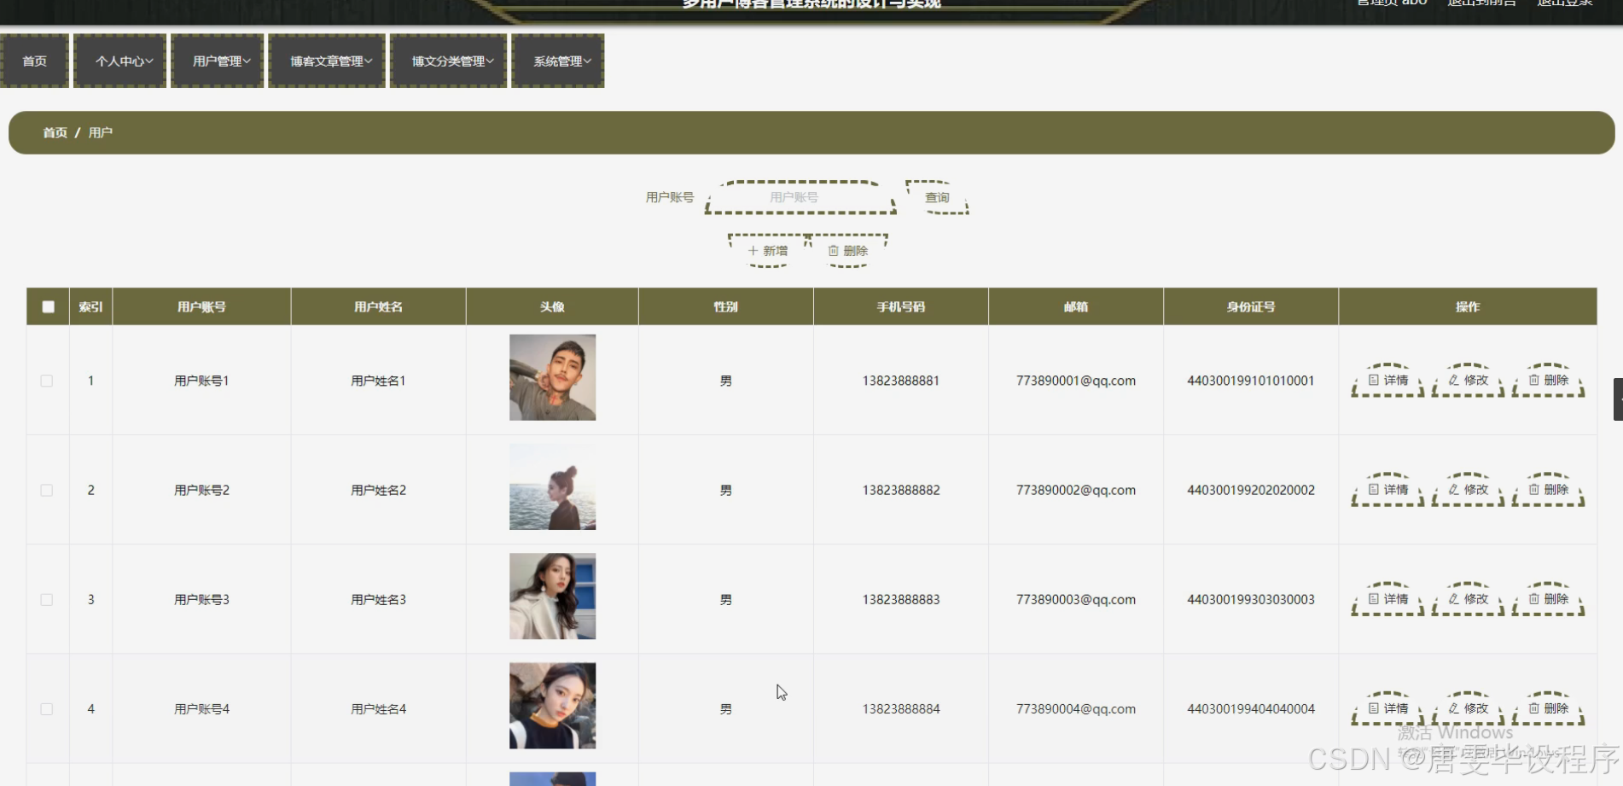Image resolution: width=1623 pixels, height=786 pixels.
Task: Click 退出登录 link at top
Action: click(x=1565, y=3)
